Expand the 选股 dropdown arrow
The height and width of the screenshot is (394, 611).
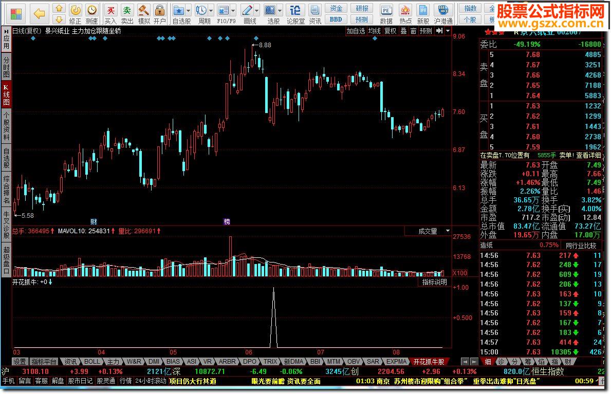pos(280,11)
